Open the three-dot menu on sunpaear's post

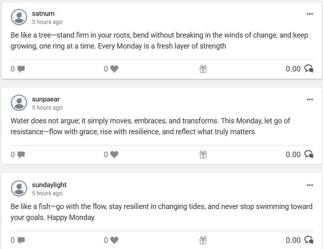310,100
